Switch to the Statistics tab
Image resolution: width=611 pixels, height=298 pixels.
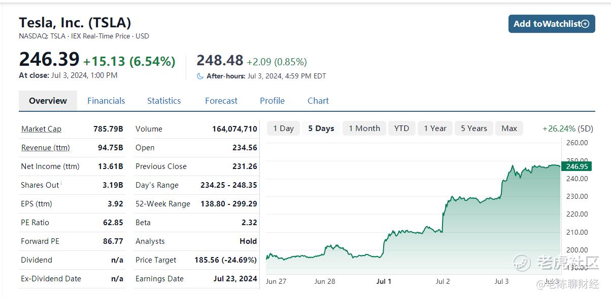(164, 101)
